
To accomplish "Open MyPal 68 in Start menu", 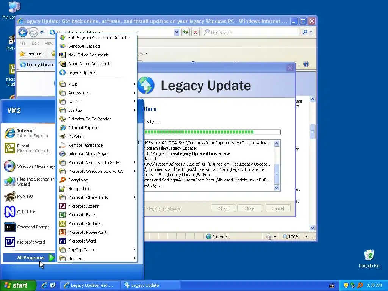I will tap(29, 197).
